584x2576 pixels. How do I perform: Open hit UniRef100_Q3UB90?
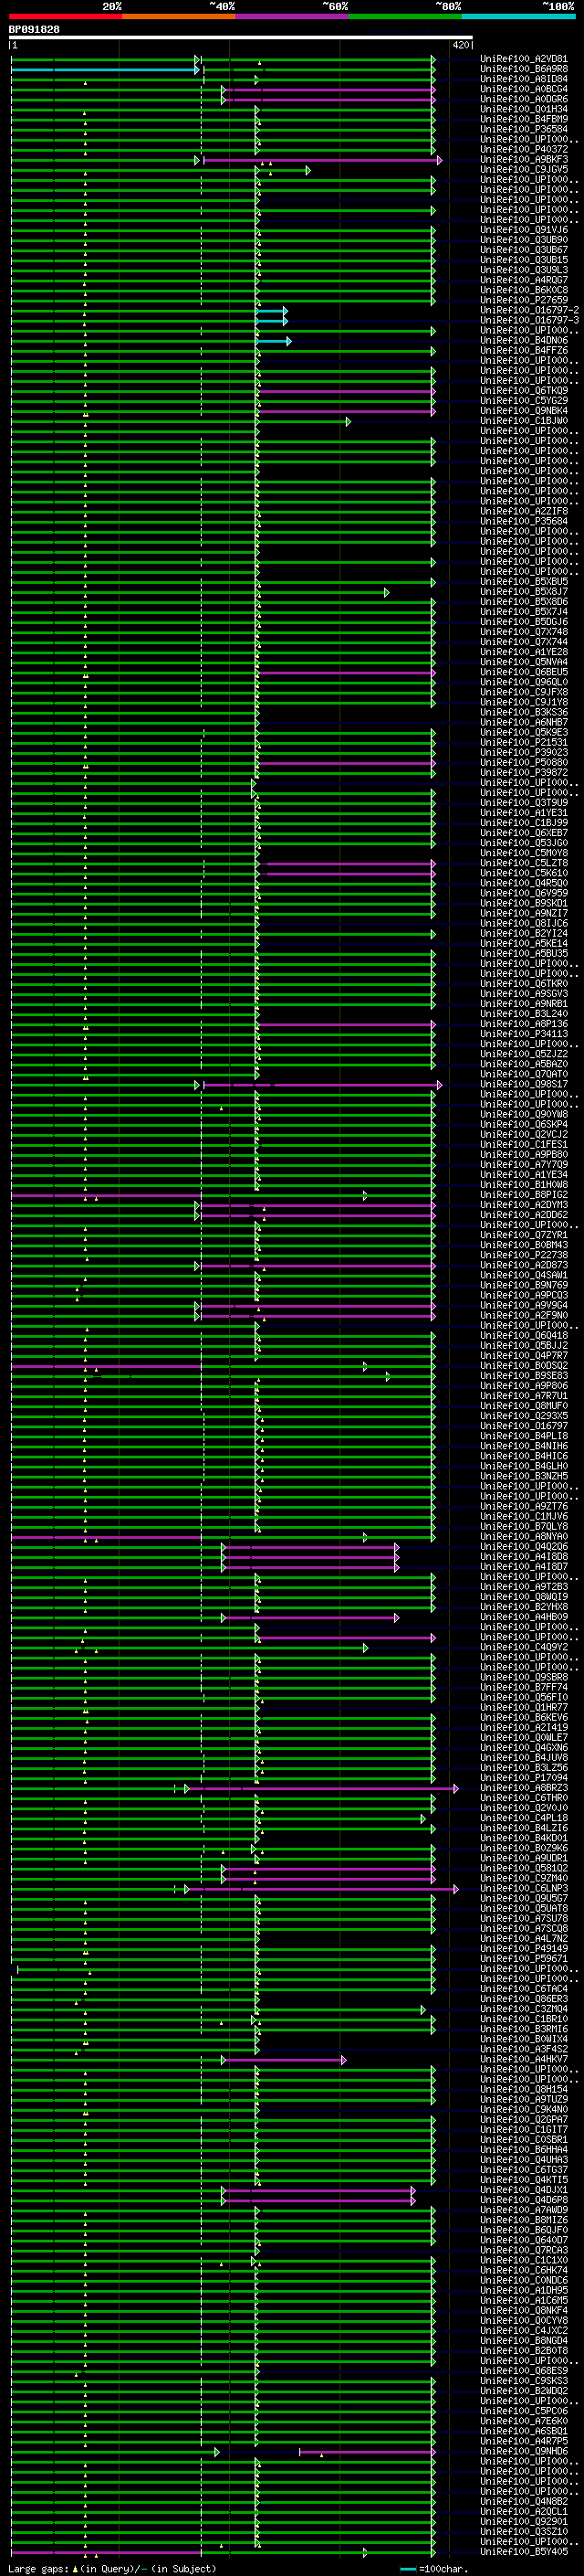click(523, 240)
